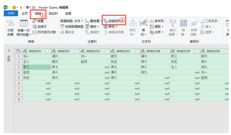
Task: Click Convert to List (转换为列表)
Action: (114, 32)
